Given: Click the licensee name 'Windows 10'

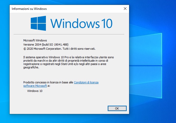Looking at the screenshot, I should pos(35,91).
